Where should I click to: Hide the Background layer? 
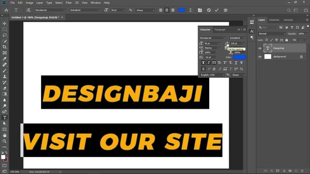[260, 57]
